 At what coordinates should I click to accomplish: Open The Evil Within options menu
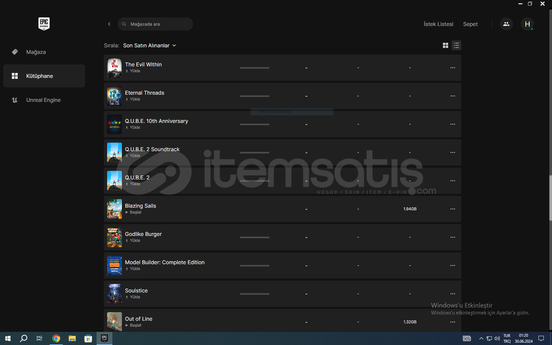click(x=453, y=68)
